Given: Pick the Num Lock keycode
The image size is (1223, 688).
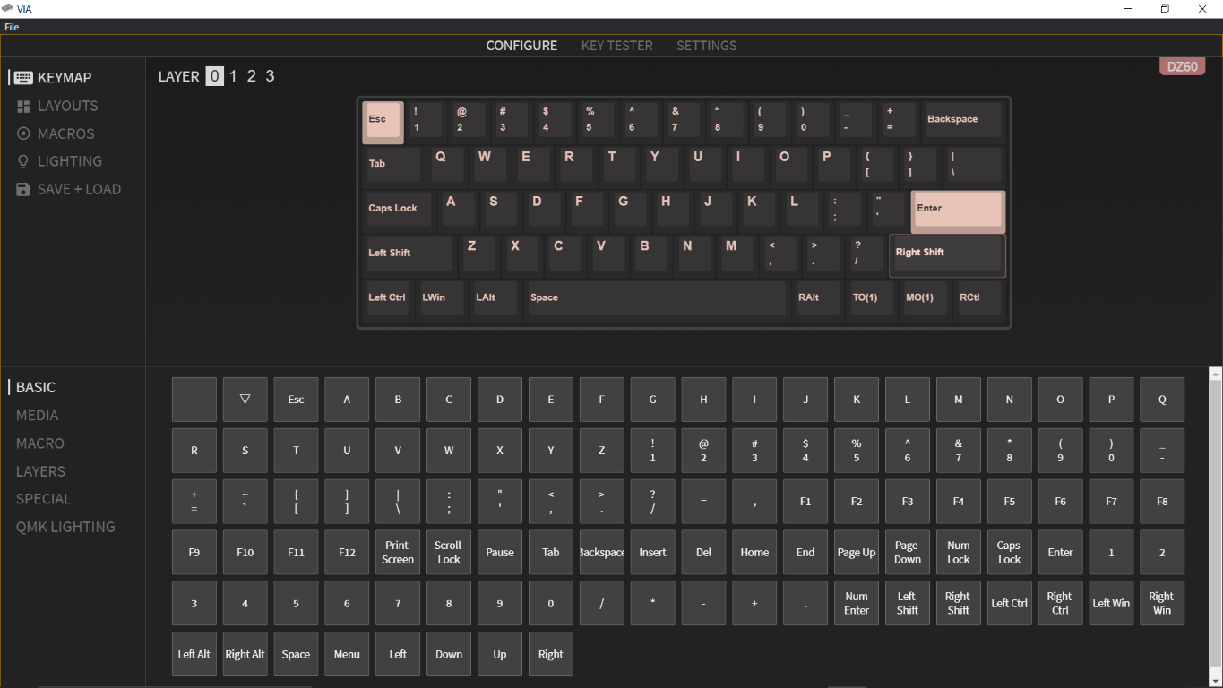Looking at the screenshot, I should [959, 552].
